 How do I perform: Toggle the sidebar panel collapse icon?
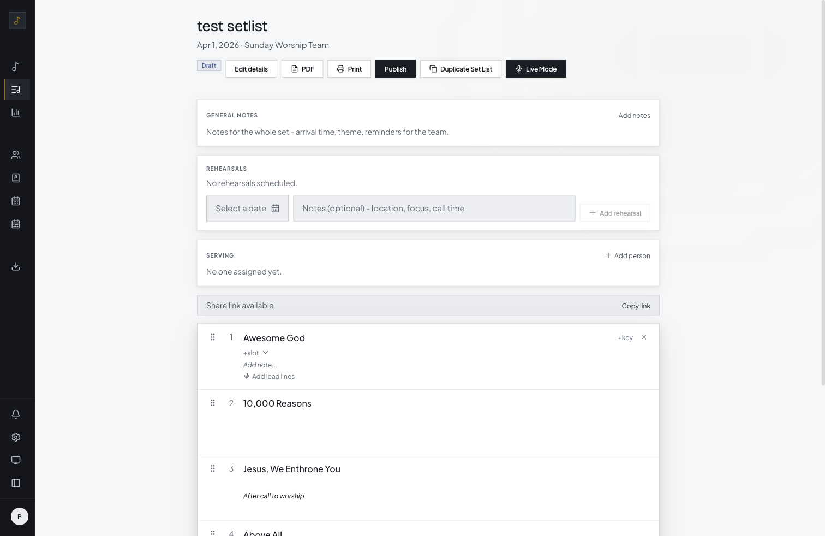(x=16, y=483)
